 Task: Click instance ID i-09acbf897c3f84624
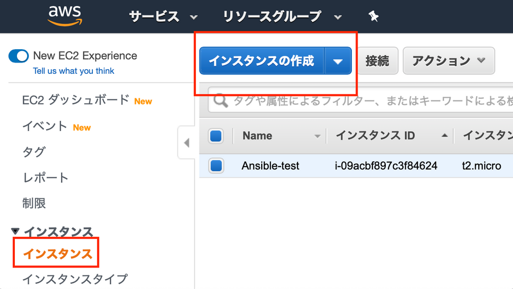(386, 166)
